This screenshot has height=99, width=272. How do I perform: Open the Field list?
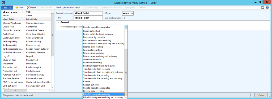142,8
